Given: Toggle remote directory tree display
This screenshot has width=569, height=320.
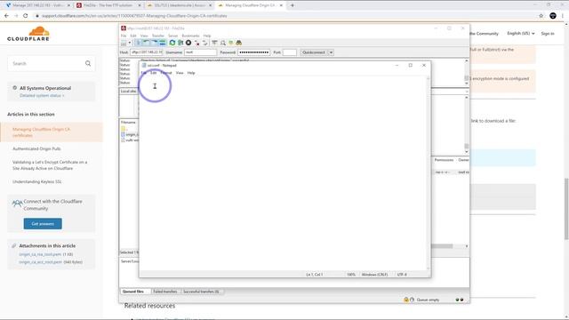Looking at the screenshot, I should point(154,43).
